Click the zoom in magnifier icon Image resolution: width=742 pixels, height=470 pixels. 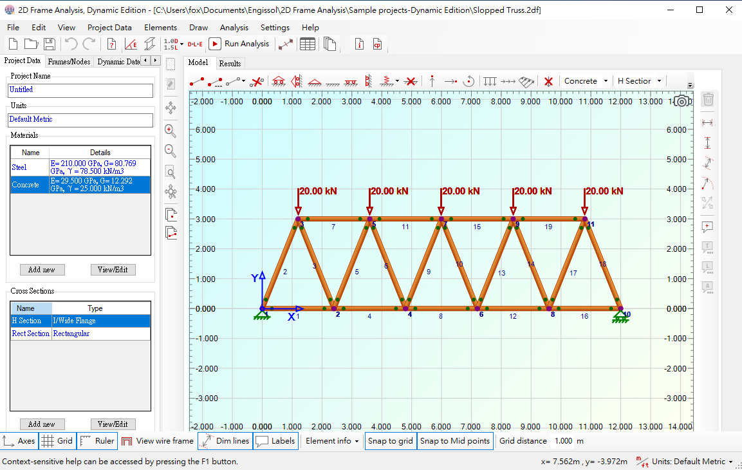coord(171,130)
